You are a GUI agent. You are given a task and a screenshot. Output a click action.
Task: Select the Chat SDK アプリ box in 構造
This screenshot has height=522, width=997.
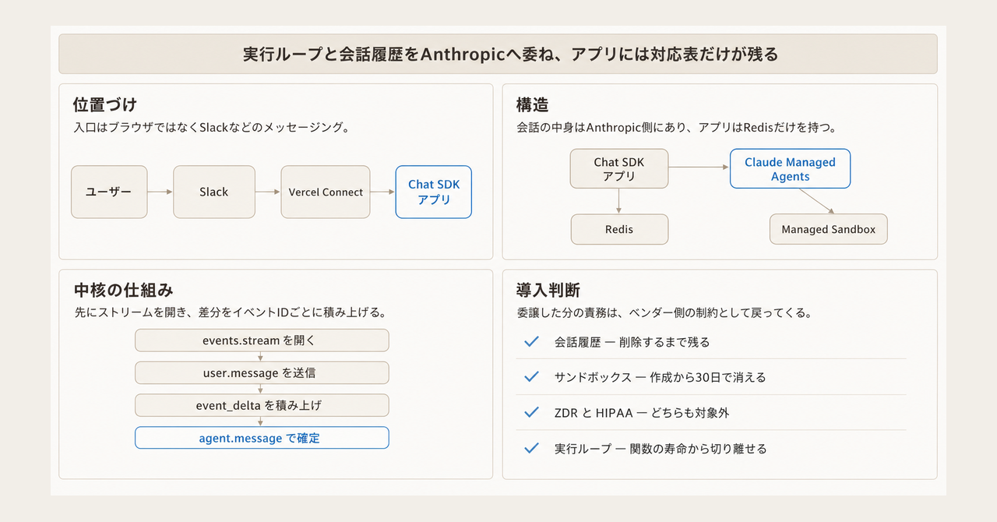click(619, 169)
